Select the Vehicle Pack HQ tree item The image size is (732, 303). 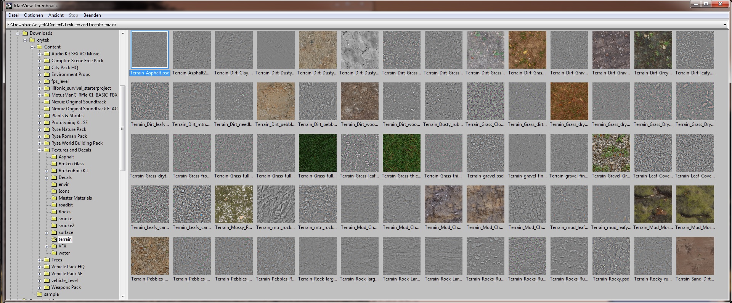pos(68,267)
